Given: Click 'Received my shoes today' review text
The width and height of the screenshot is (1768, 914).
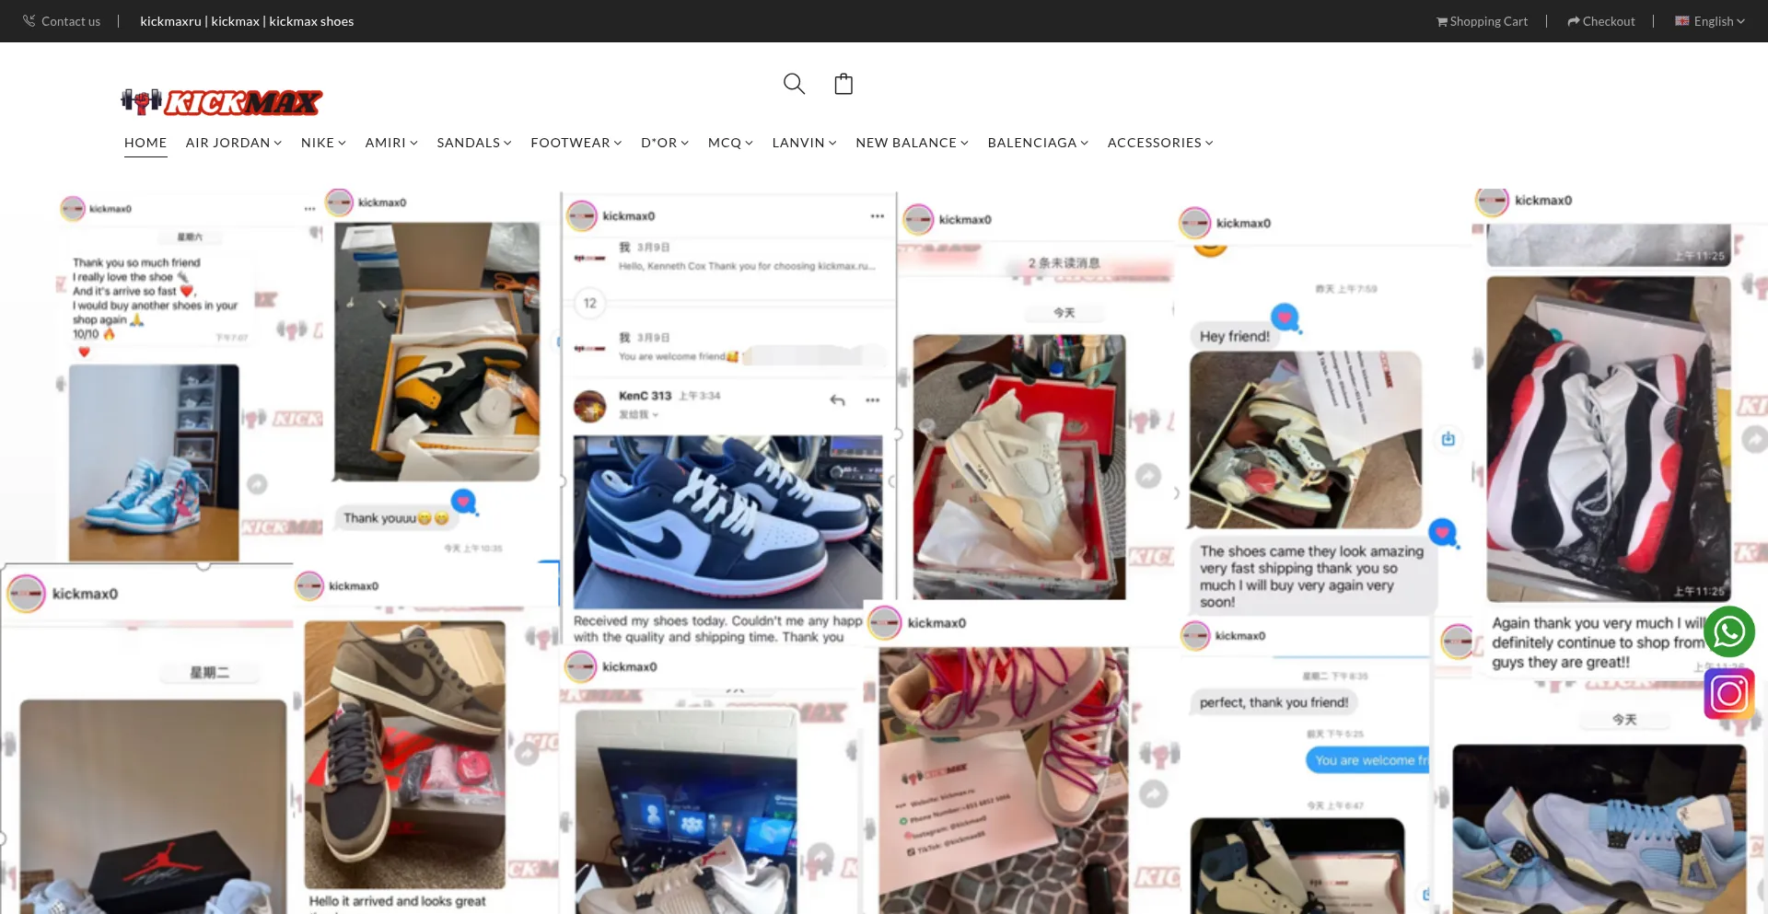Looking at the screenshot, I should [x=717, y=629].
